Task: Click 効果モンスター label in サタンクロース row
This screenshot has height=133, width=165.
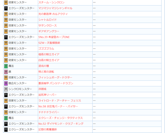Action: 18,25
